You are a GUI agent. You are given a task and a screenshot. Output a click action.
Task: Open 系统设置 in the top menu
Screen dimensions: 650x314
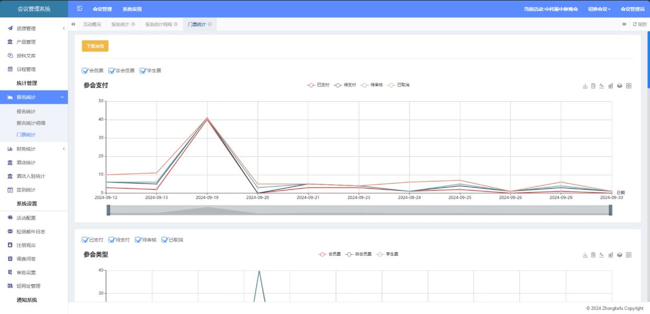click(x=132, y=9)
